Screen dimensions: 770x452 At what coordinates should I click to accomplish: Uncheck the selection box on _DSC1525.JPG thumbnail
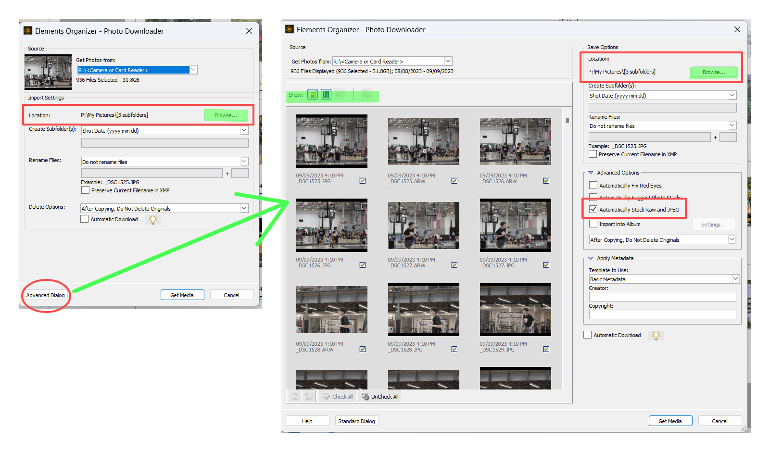363,181
